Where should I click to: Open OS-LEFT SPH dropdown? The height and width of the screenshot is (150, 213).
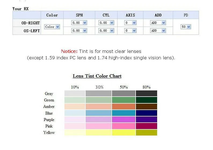(x=79, y=31)
